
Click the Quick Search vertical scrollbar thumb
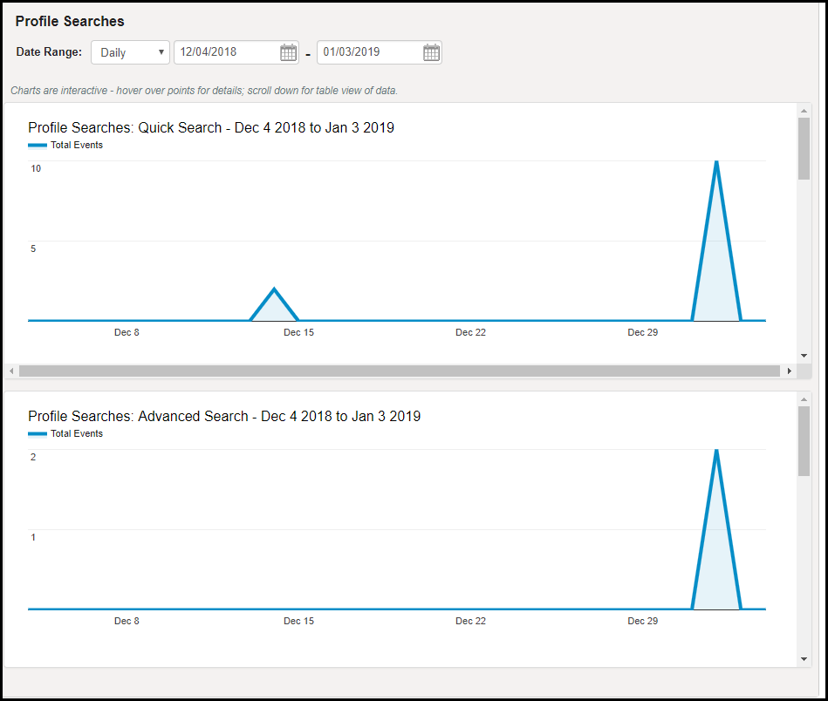click(x=804, y=148)
